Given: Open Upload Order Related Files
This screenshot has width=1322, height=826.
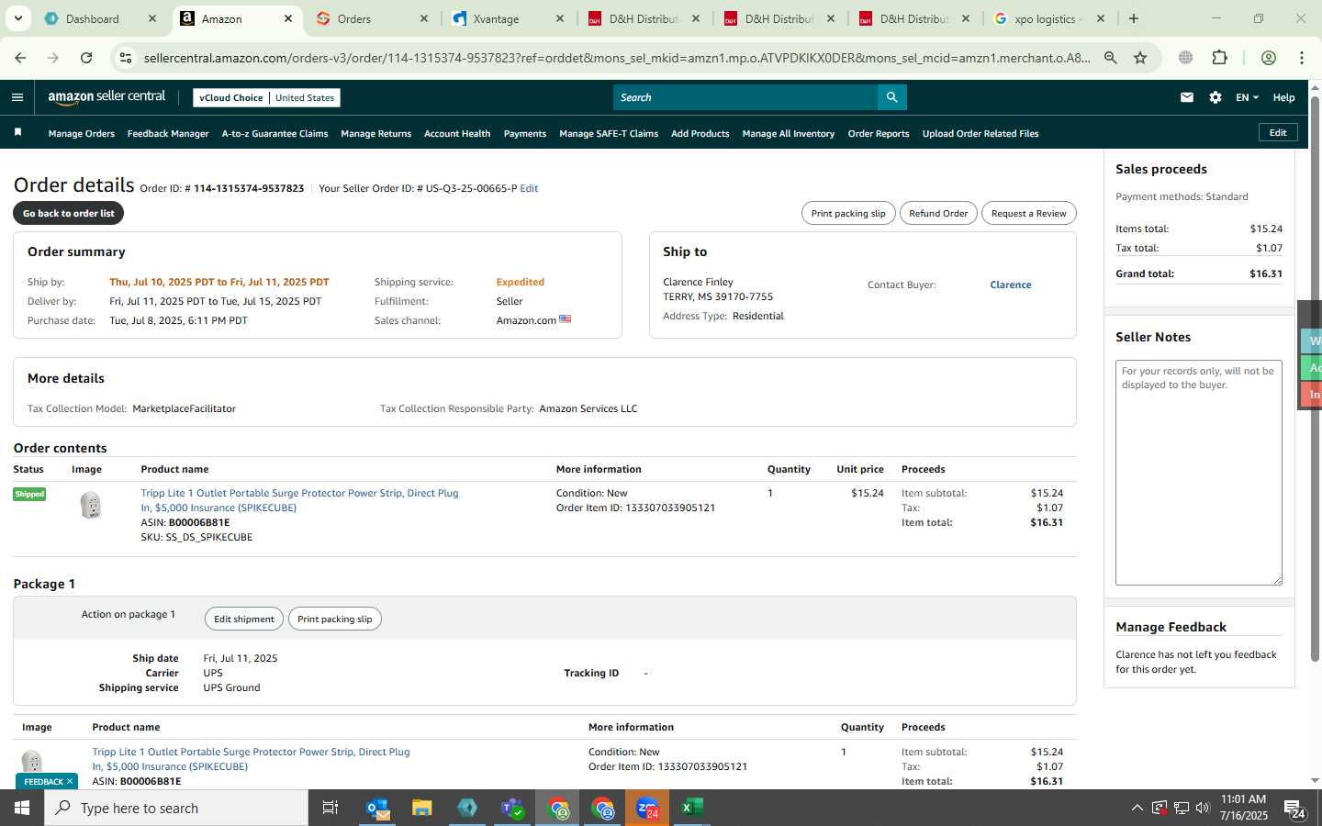Looking at the screenshot, I should tap(980, 134).
